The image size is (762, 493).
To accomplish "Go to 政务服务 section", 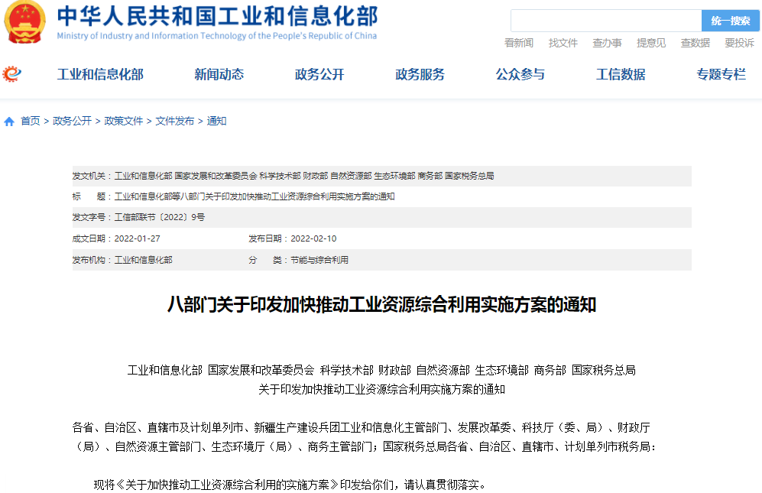I will (420, 74).
